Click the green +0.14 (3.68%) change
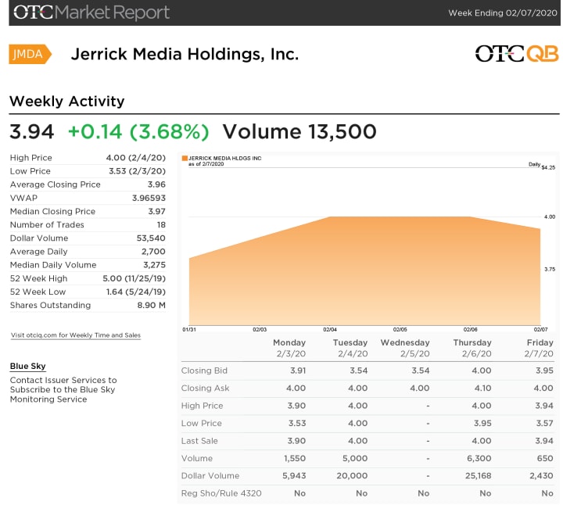Screen dimensions: 563x512 pyautogui.click(x=138, y=131)
